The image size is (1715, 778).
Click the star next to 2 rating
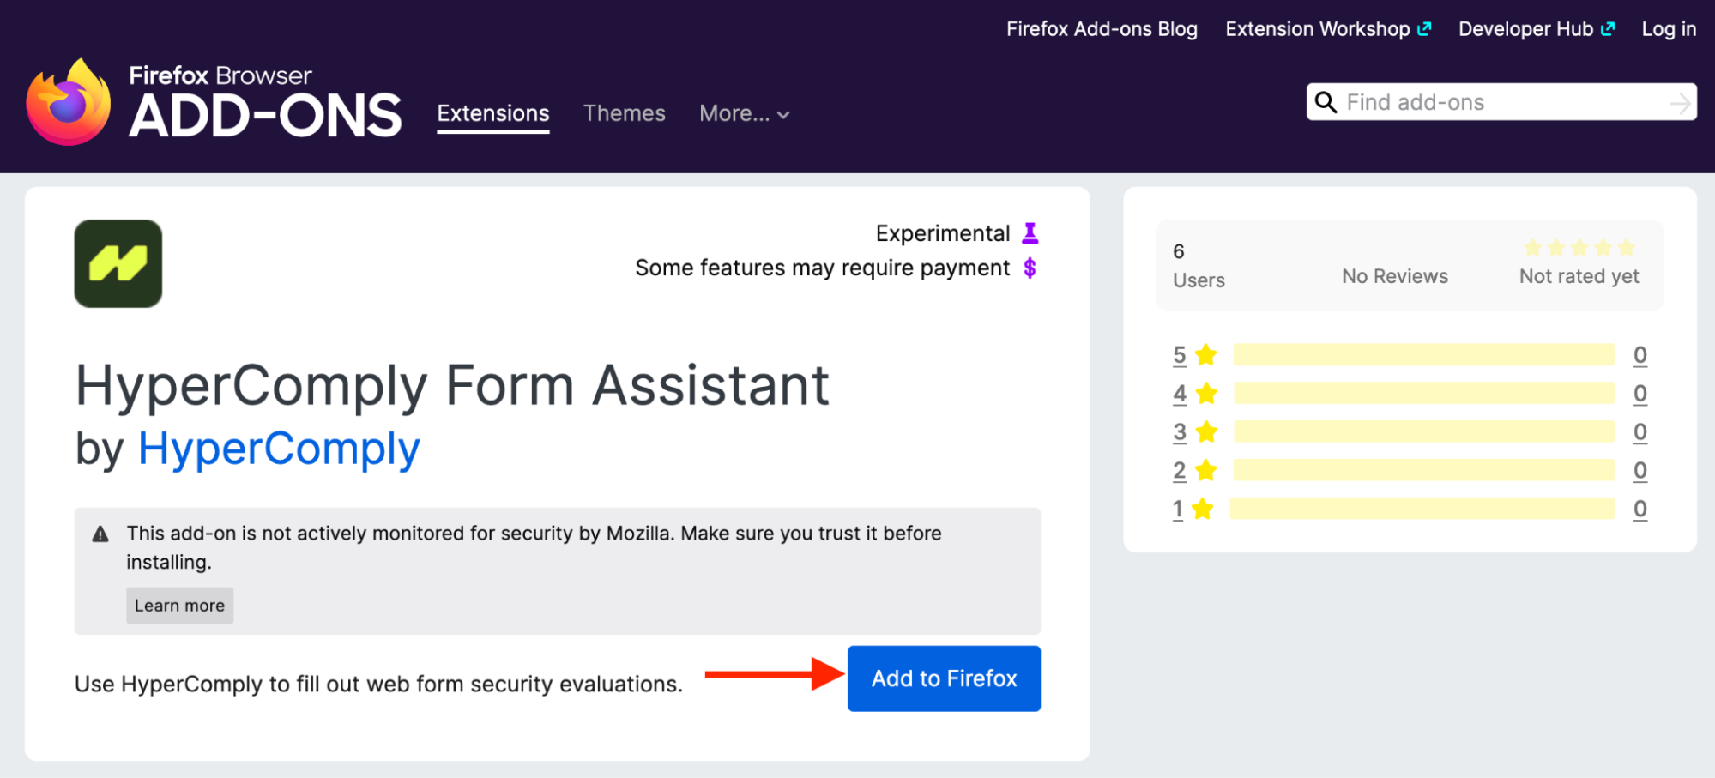pyautogui.click(x=1206, y=470)
